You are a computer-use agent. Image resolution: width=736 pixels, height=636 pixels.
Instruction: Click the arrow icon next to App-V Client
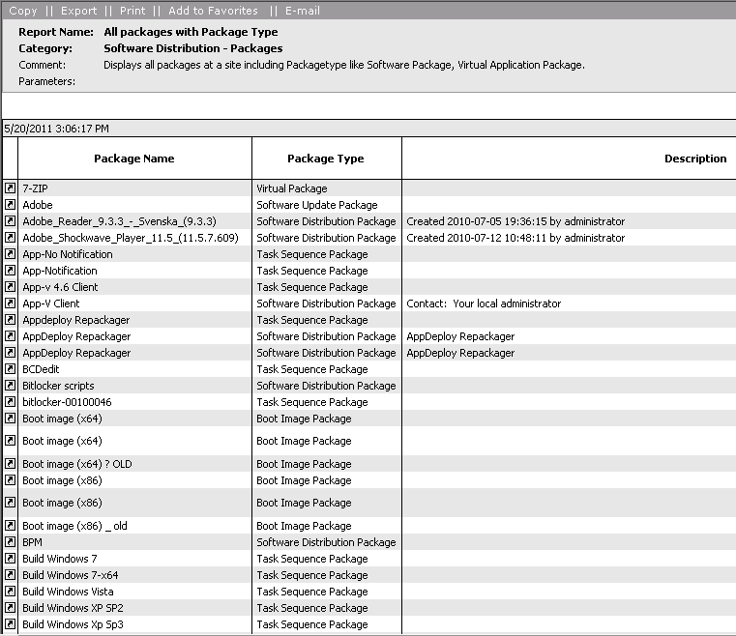coord(10,304)
